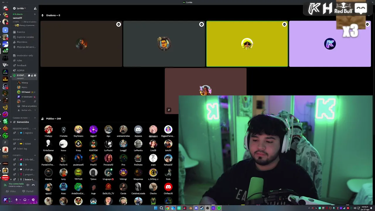Click the 'Voz conectada' connection status
The height and width of the screenshot is (211, 375).
pos(16,184)
